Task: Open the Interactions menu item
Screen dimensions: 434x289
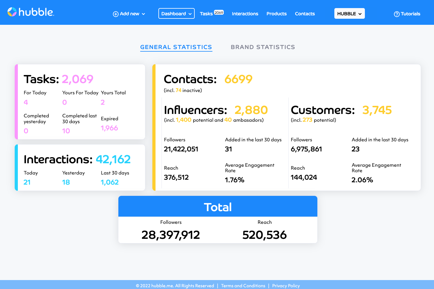Action: point(245,14)
